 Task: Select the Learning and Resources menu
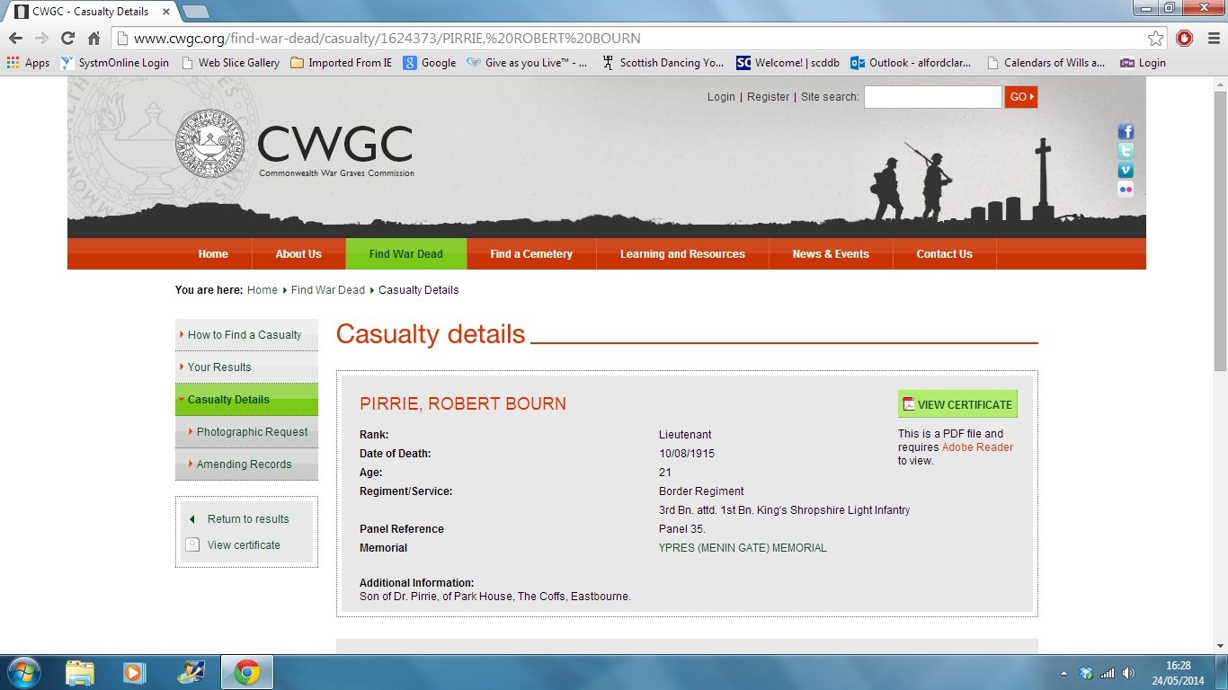coord(682,254)
